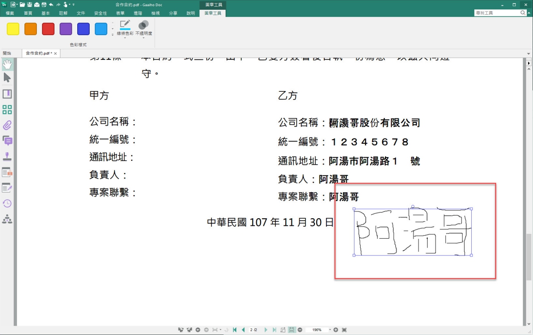Open the 線條色彩 line color dropdown

pyautogui.click(x=125, y=30)
